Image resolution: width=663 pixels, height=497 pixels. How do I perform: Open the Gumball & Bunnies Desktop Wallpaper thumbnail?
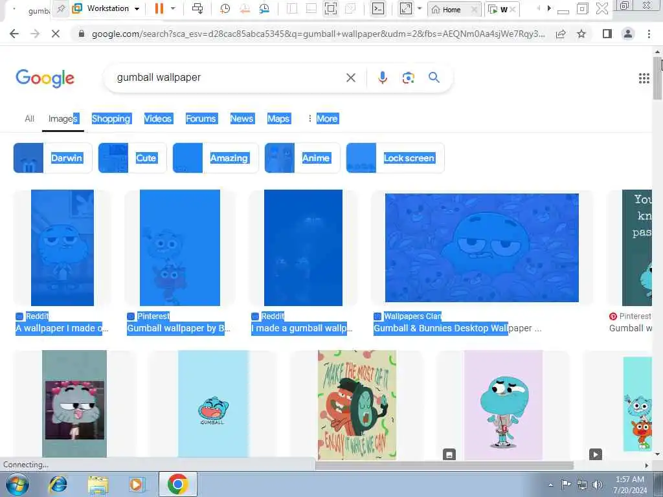482,248
